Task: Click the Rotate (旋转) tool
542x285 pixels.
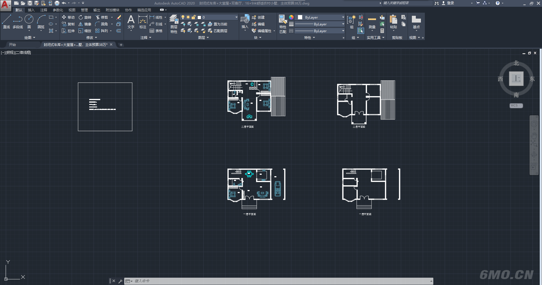Action: [85, 17]
